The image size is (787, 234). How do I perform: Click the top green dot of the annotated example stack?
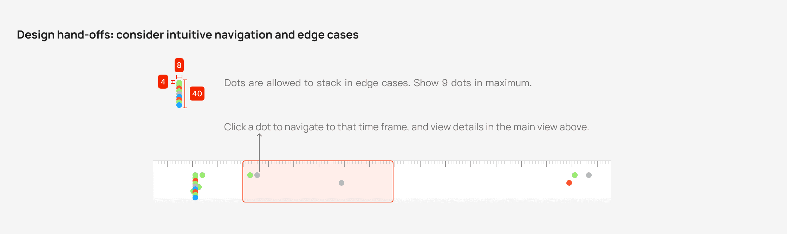coord(179,83)
